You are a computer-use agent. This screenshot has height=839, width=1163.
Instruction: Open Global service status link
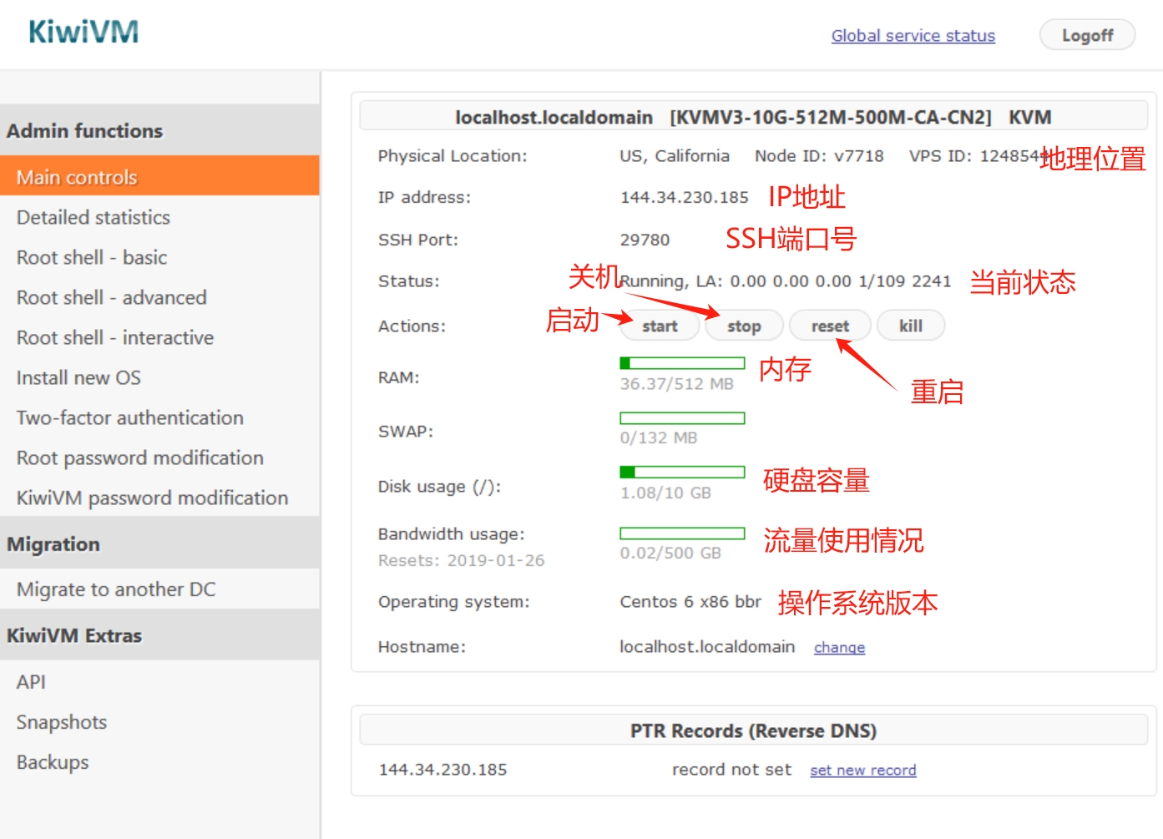click(x=913, y=36)
